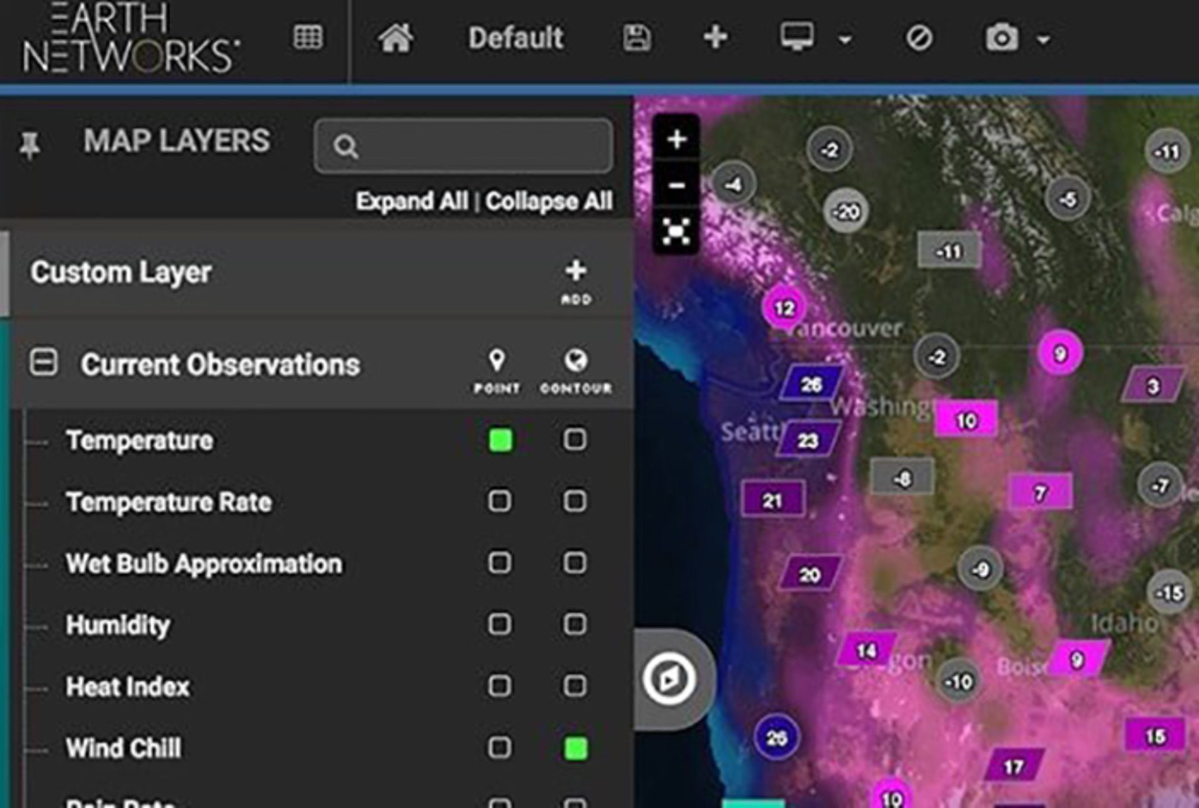Click the Collapse All link
Viewport: 1199px width, 808px height.
549,202
